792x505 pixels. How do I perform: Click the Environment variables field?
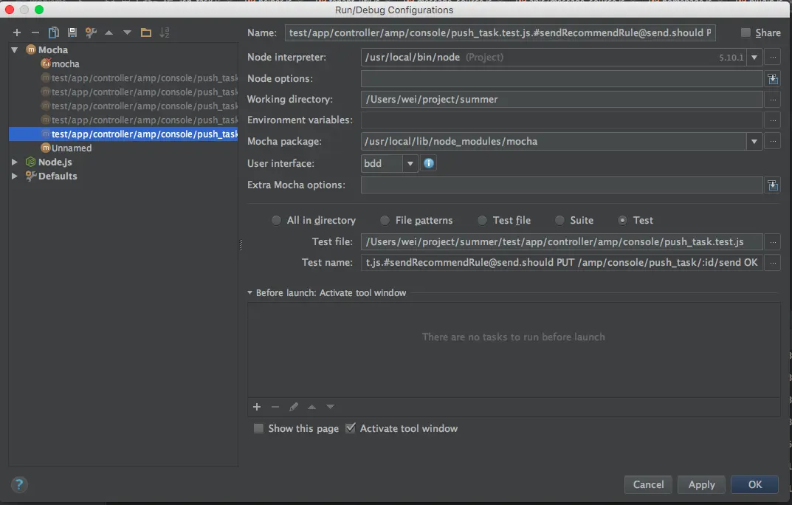562,120
